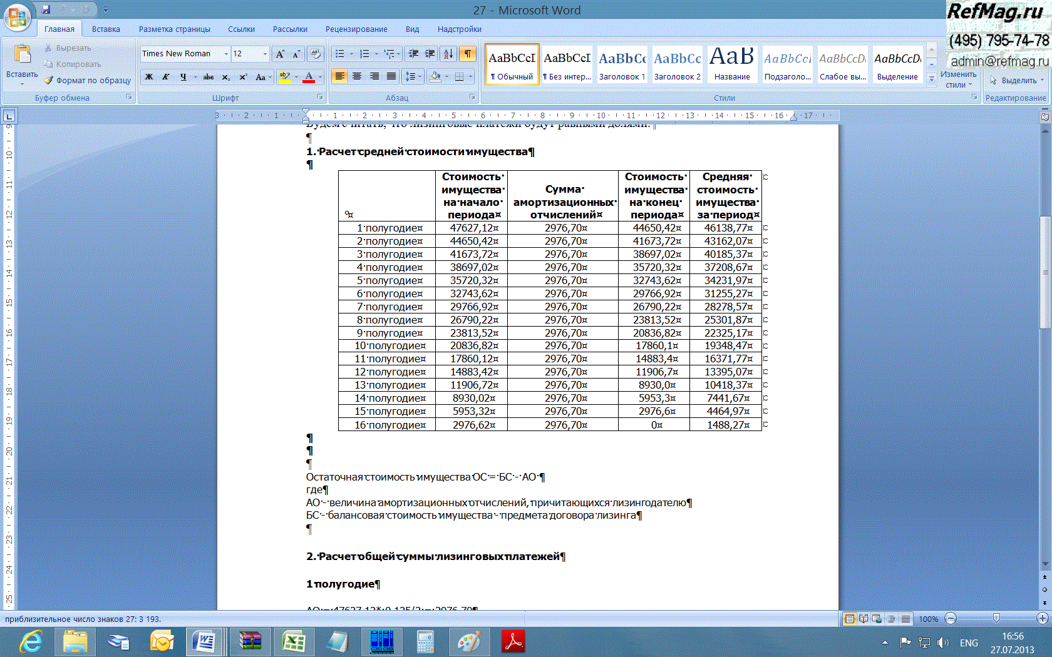The image size is (1052, 657).
Task: Apply the Заголовок 1 style
Action: pyautogui.click(x=622, y=64)
